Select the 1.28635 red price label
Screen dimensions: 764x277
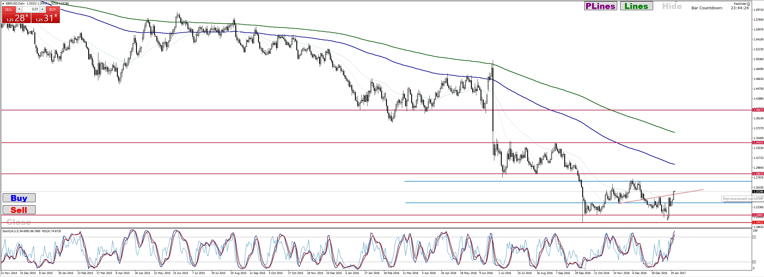pos(758,174)
